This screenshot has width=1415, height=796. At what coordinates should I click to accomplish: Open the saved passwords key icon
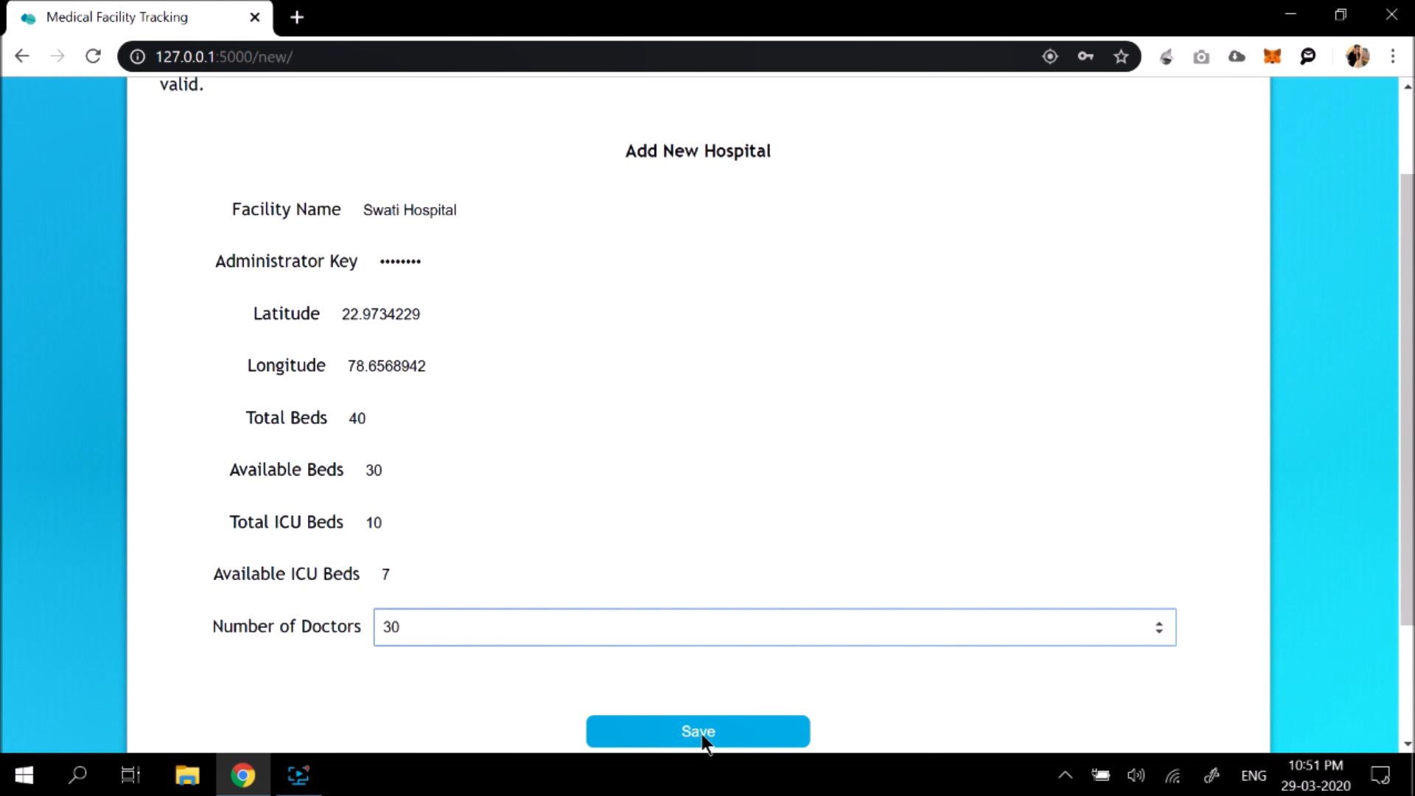(1085, 56)
